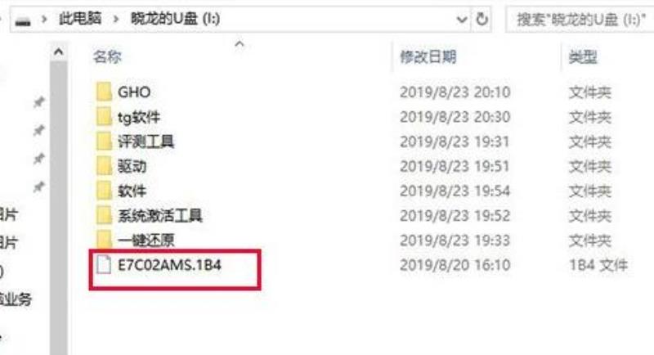
Task: Expand the chevron before 此电脑 breadcrumb
Action: pos(44,19)
